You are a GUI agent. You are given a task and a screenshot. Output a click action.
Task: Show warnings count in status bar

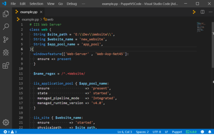click(x=14, y=132)
